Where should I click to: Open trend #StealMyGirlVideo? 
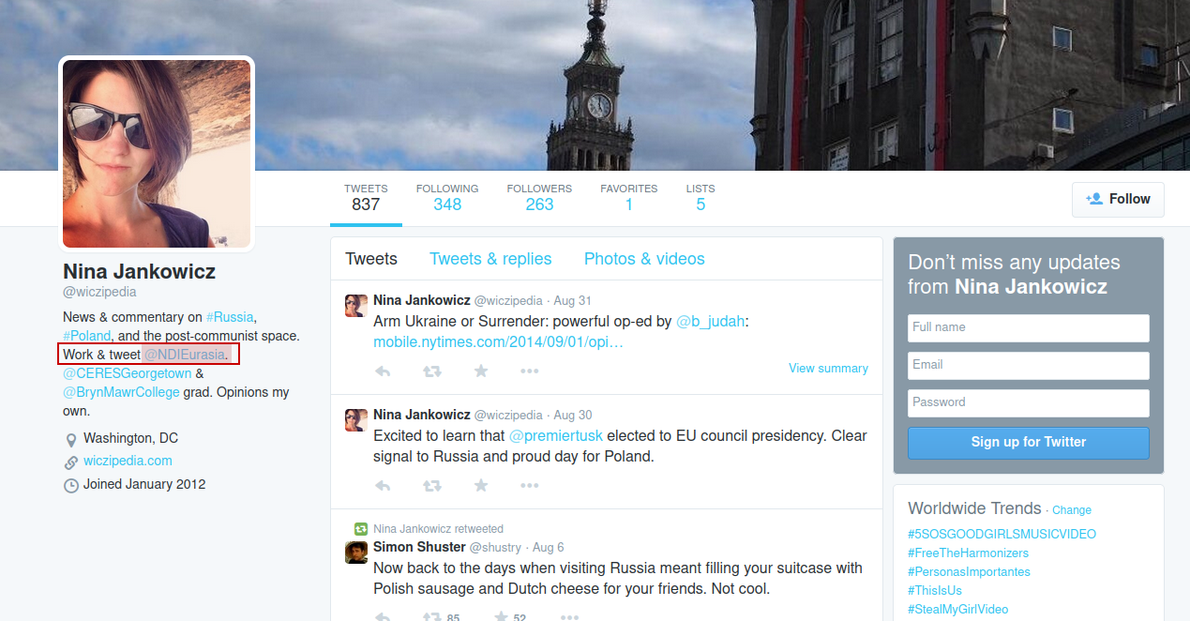point(957,609)
